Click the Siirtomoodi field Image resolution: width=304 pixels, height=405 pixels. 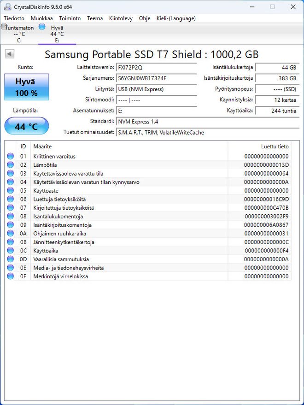tap(156, 100)
